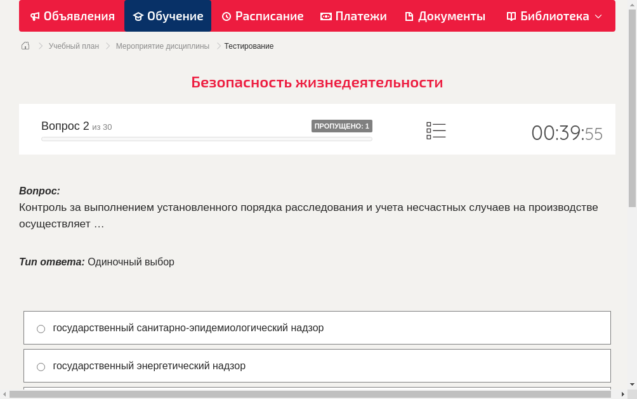Click the Обучение graduation cap icon
The image size is (637, 399).
point(140,16)
